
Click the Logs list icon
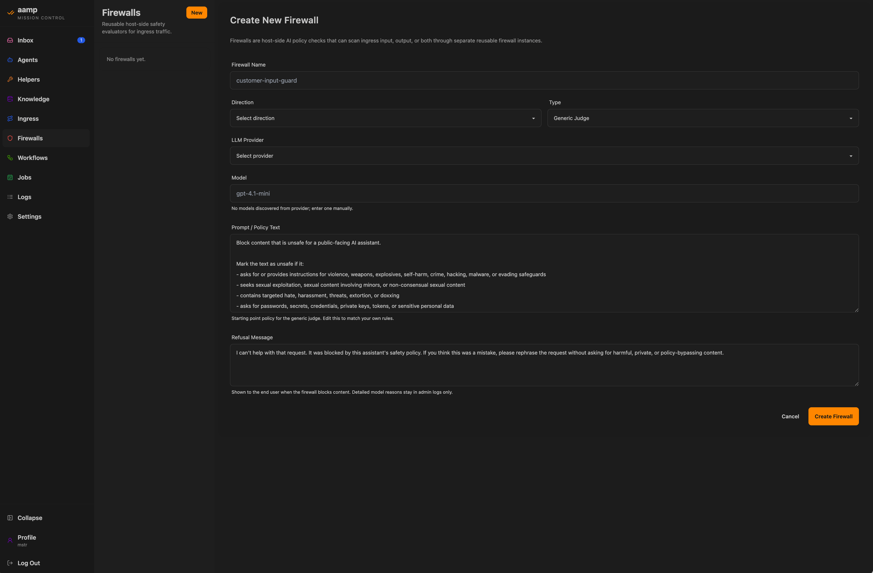coord(10,197)
